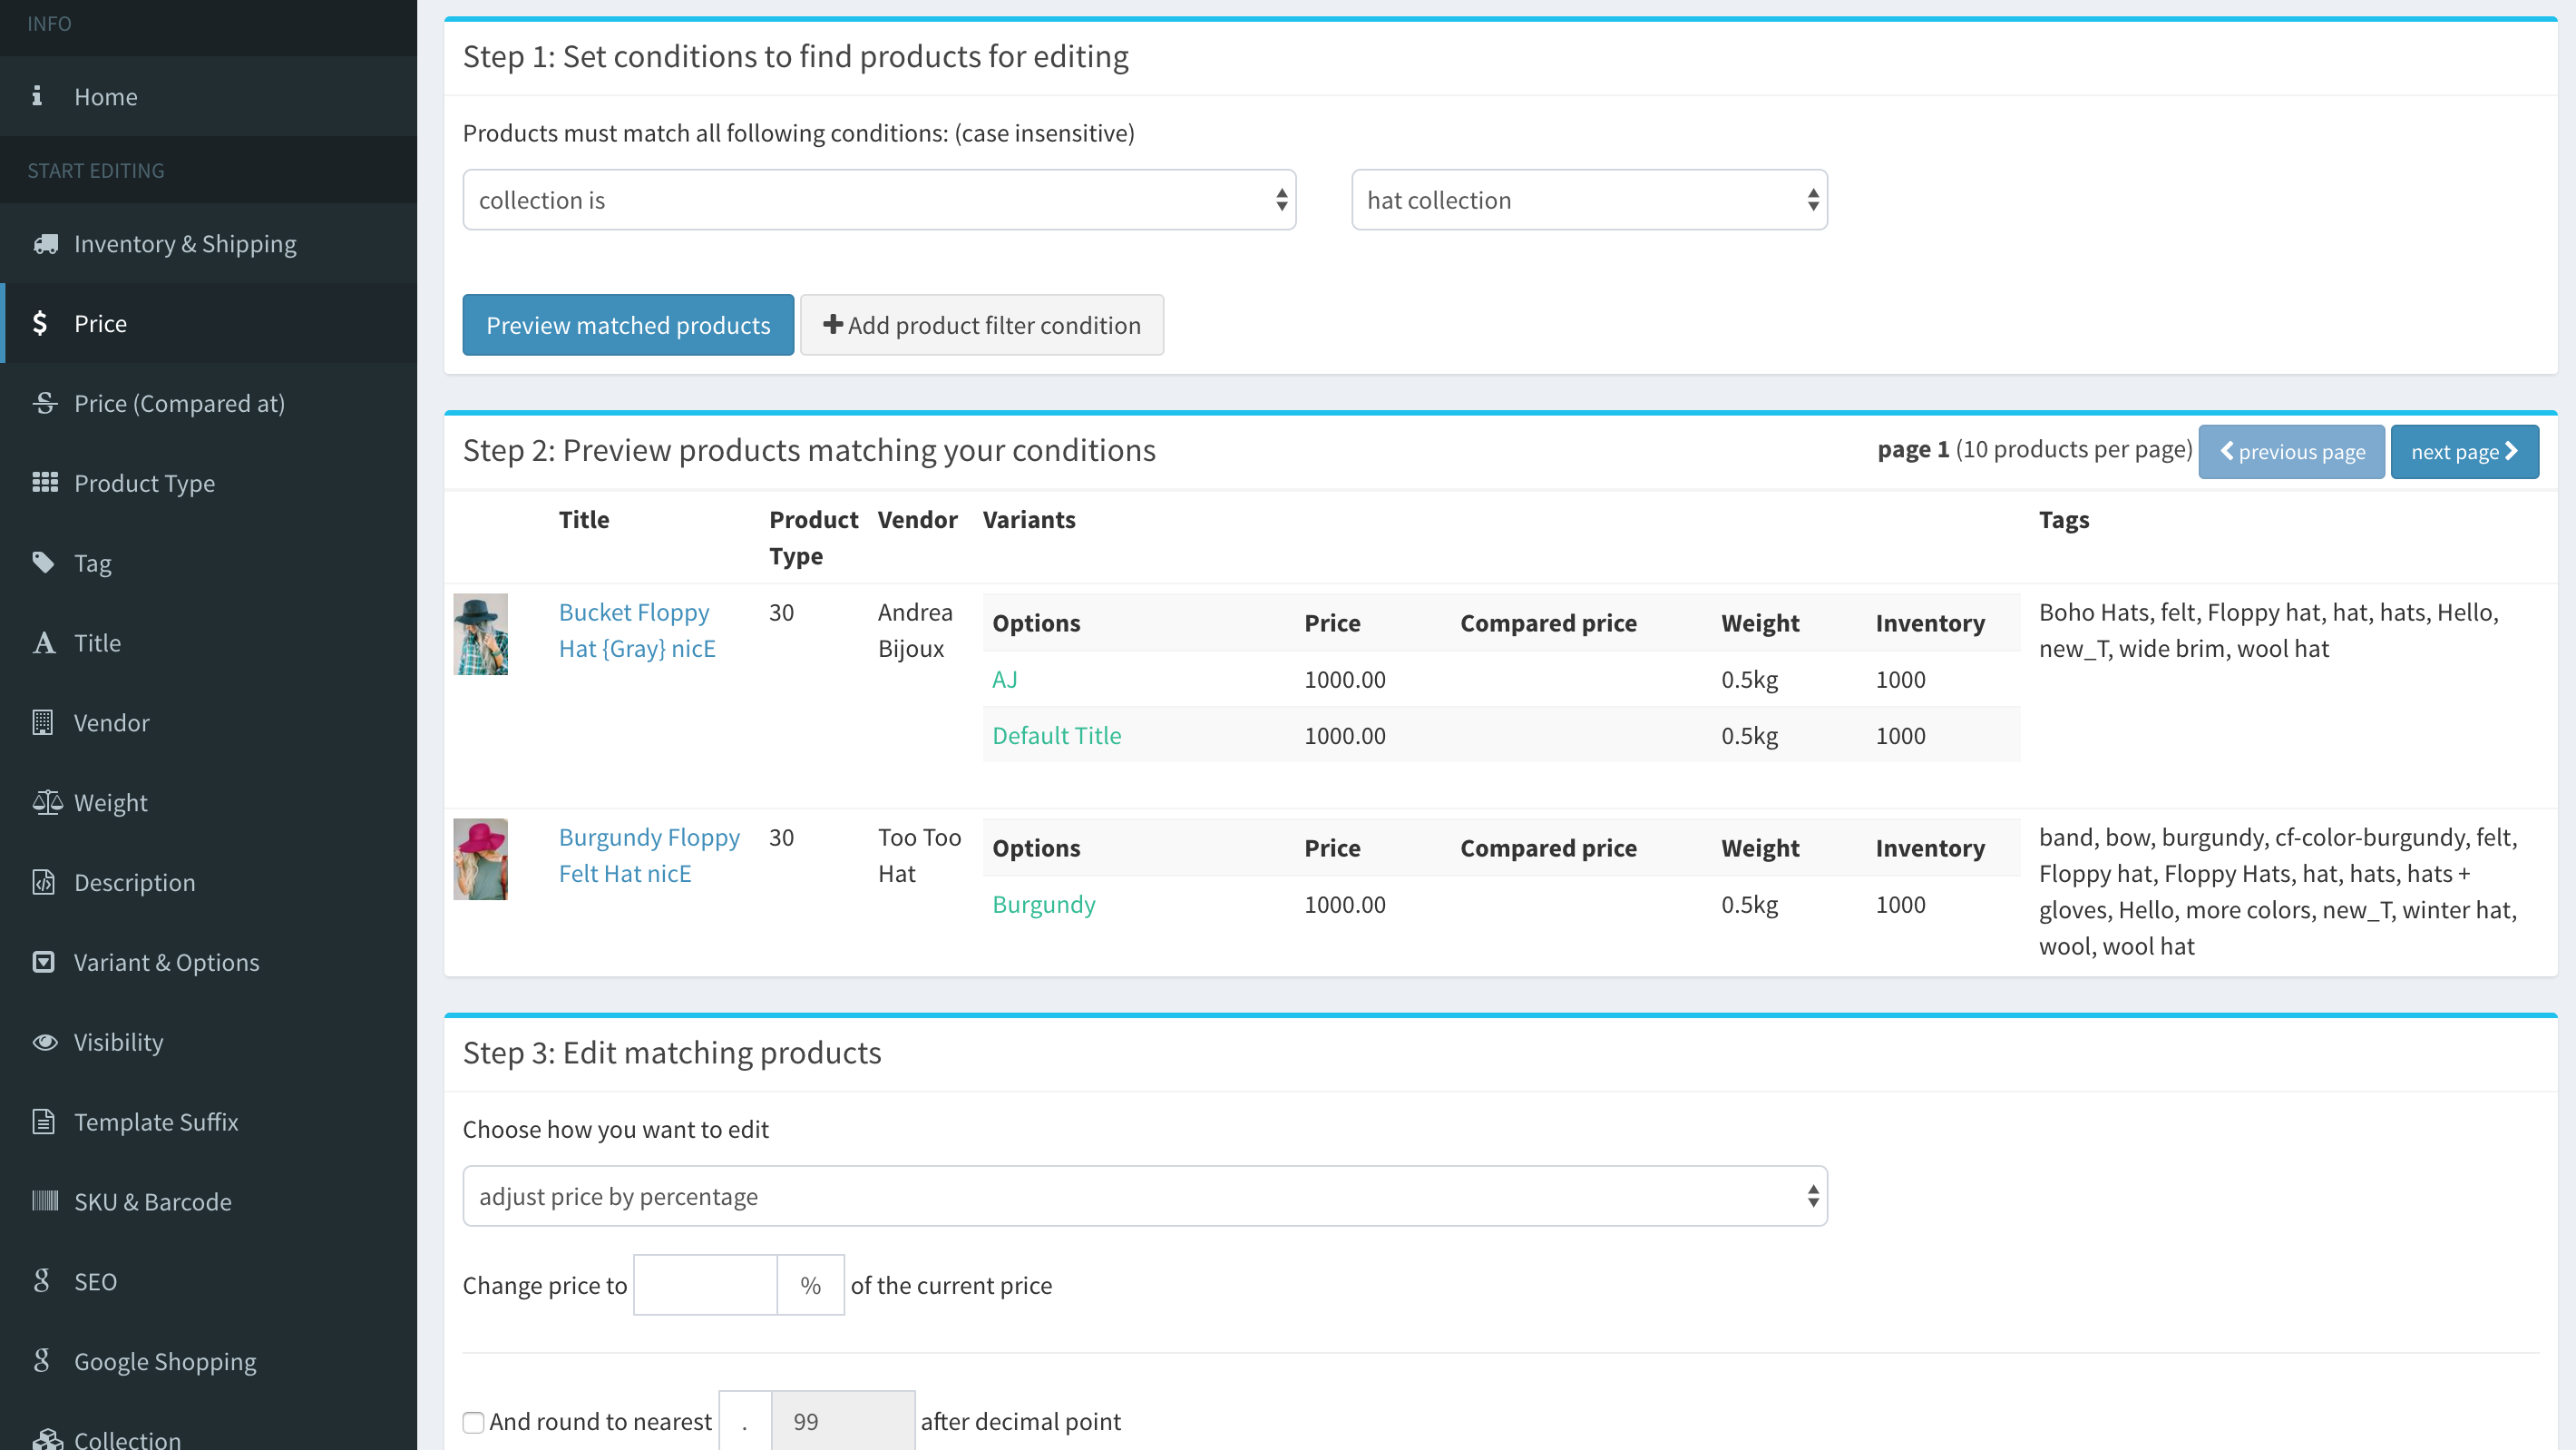Click the eye icon for Visibility
2576x1450 pixels.
coord(45,1042)
